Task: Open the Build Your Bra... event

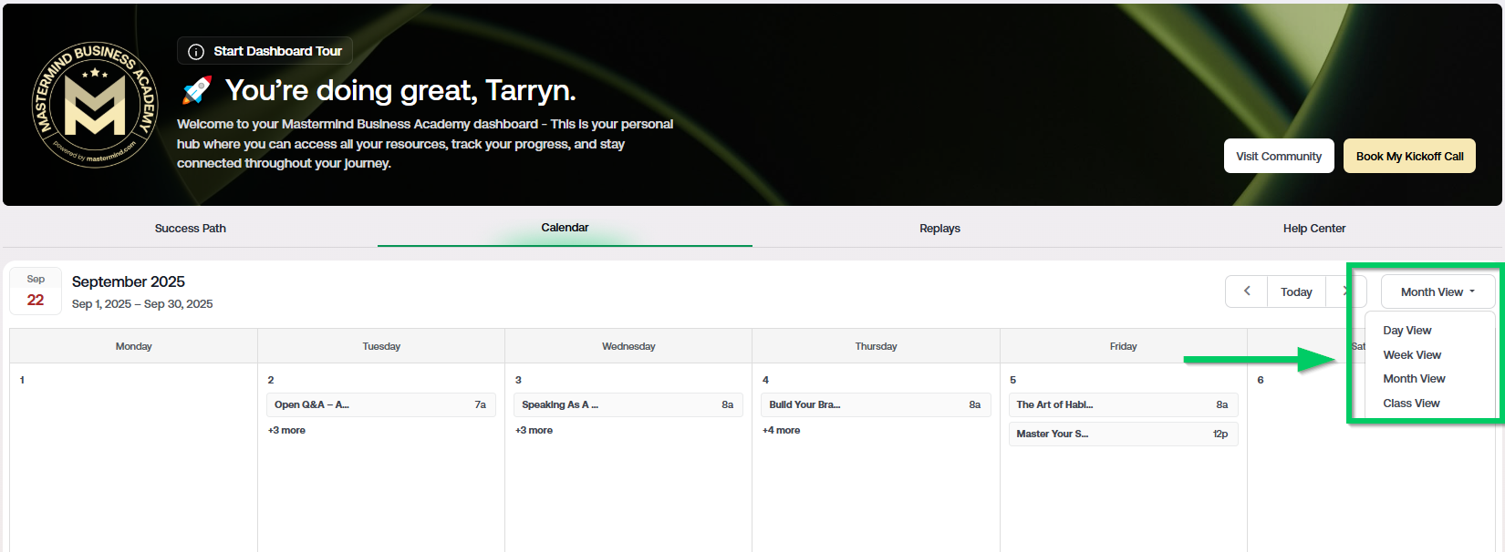Action: tap(876, 404)
